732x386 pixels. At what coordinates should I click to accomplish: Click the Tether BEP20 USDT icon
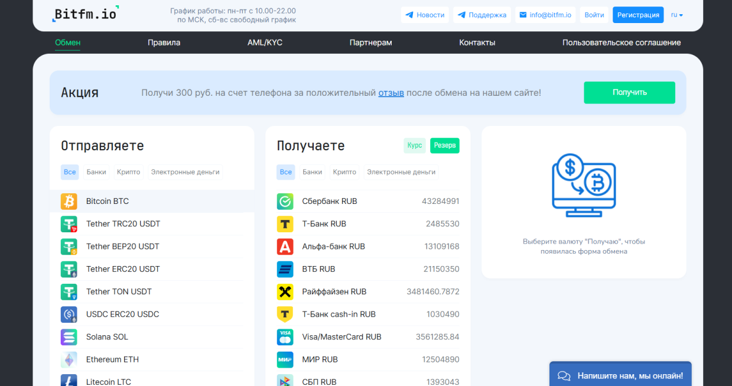click(x=69, y=246)
